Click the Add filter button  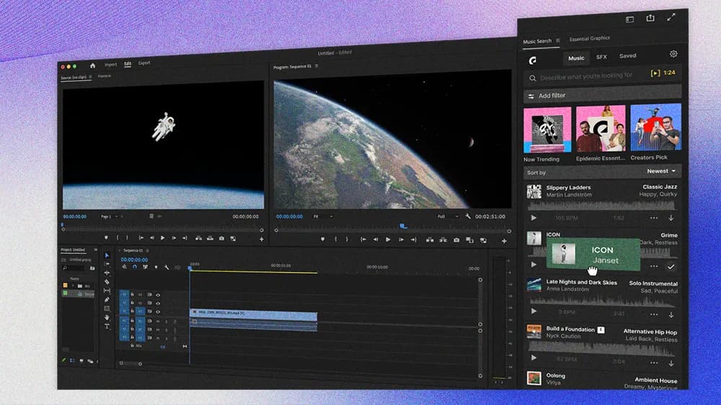pyautogui.click(x=552, y=96)
